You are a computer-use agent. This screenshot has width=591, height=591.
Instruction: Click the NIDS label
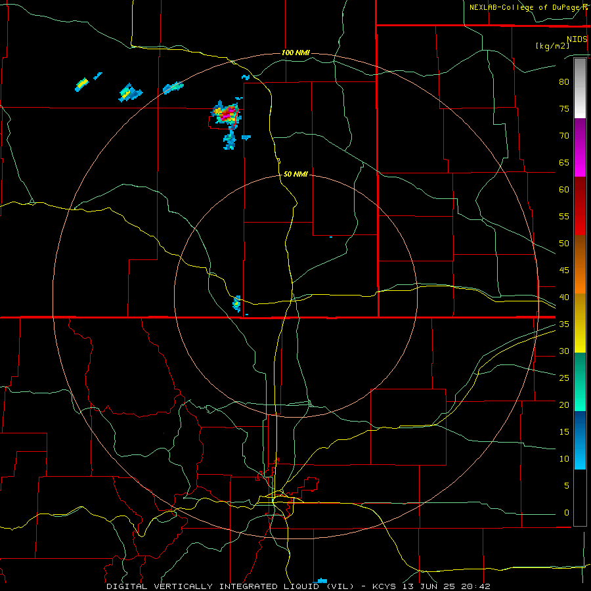click(x=577, y=39)
